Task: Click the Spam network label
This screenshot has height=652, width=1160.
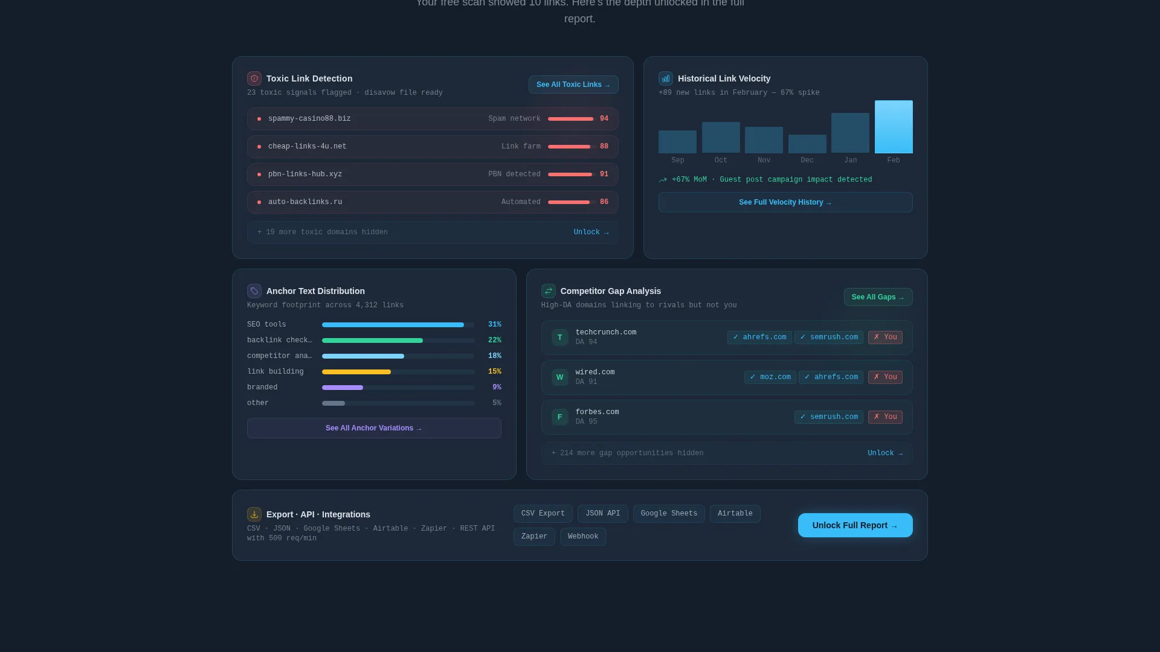Action: [515, 119]
